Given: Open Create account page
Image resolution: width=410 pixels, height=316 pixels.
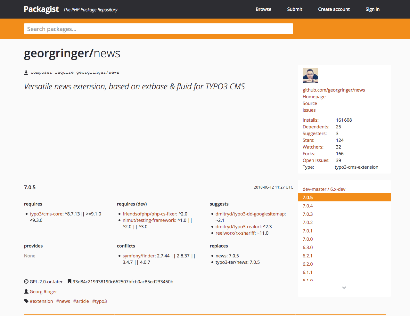Looking at the screenshot, I should pyautogui.click(x=334, y=9).
